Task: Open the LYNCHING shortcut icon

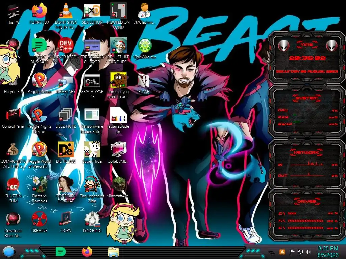Action: coord(92,219)
